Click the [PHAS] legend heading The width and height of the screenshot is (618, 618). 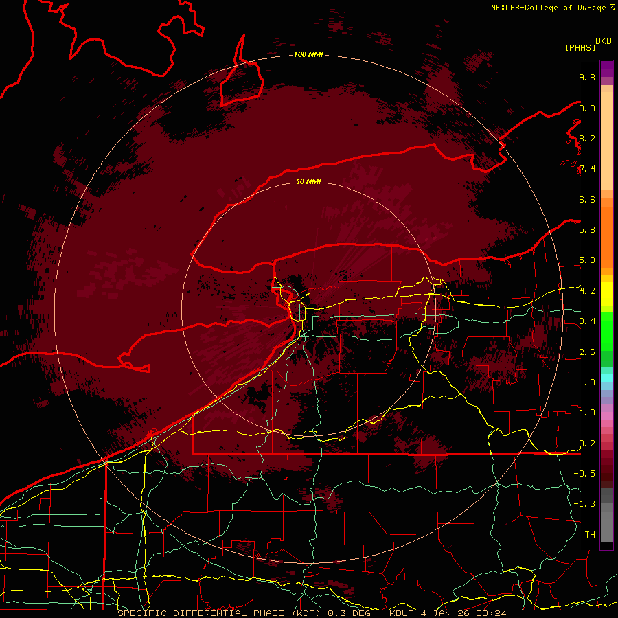580,47
